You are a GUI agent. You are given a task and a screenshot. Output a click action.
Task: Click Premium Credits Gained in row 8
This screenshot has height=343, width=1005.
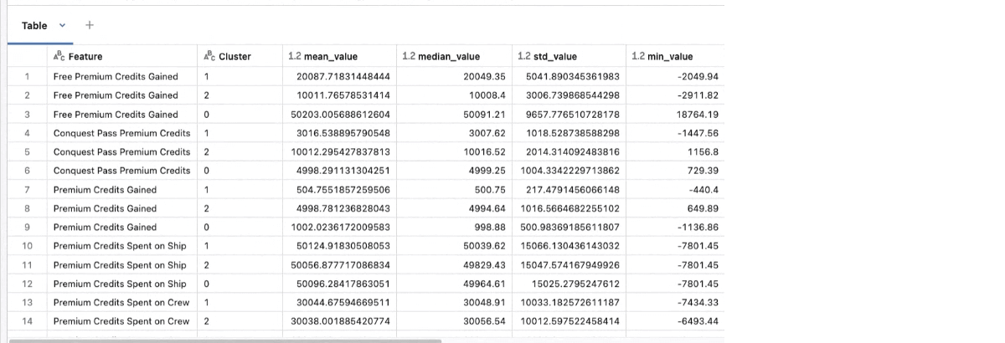105,208
